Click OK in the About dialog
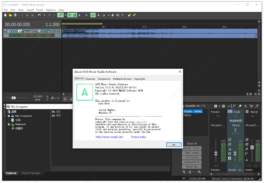 [x=174, y=145]
